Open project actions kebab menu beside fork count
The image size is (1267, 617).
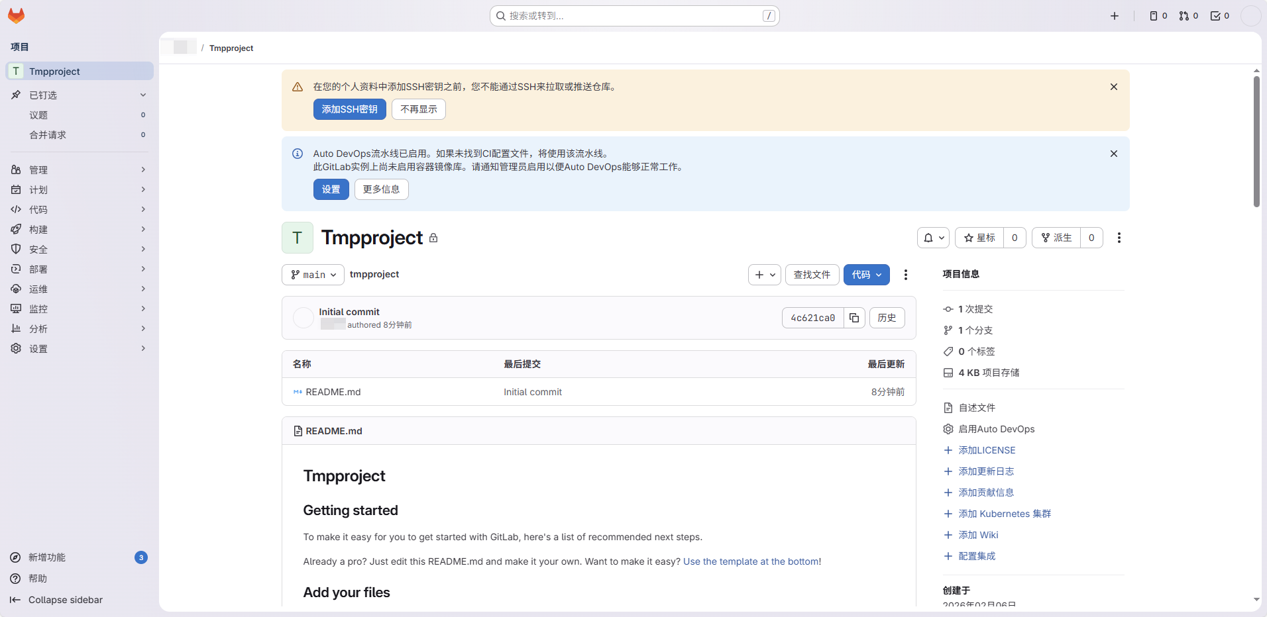pyautogui.click(x=1119, y=238)
